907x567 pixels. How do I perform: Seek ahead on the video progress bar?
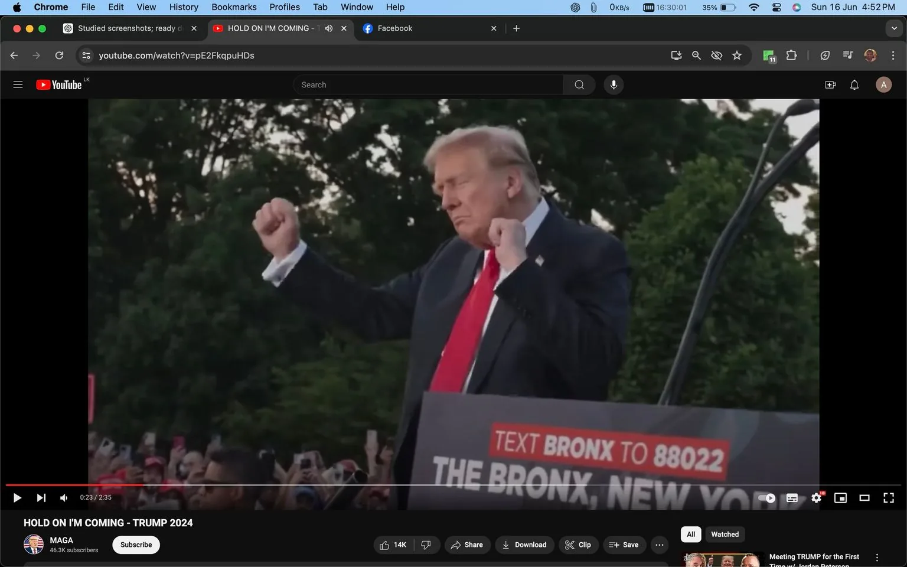[413, 485]
